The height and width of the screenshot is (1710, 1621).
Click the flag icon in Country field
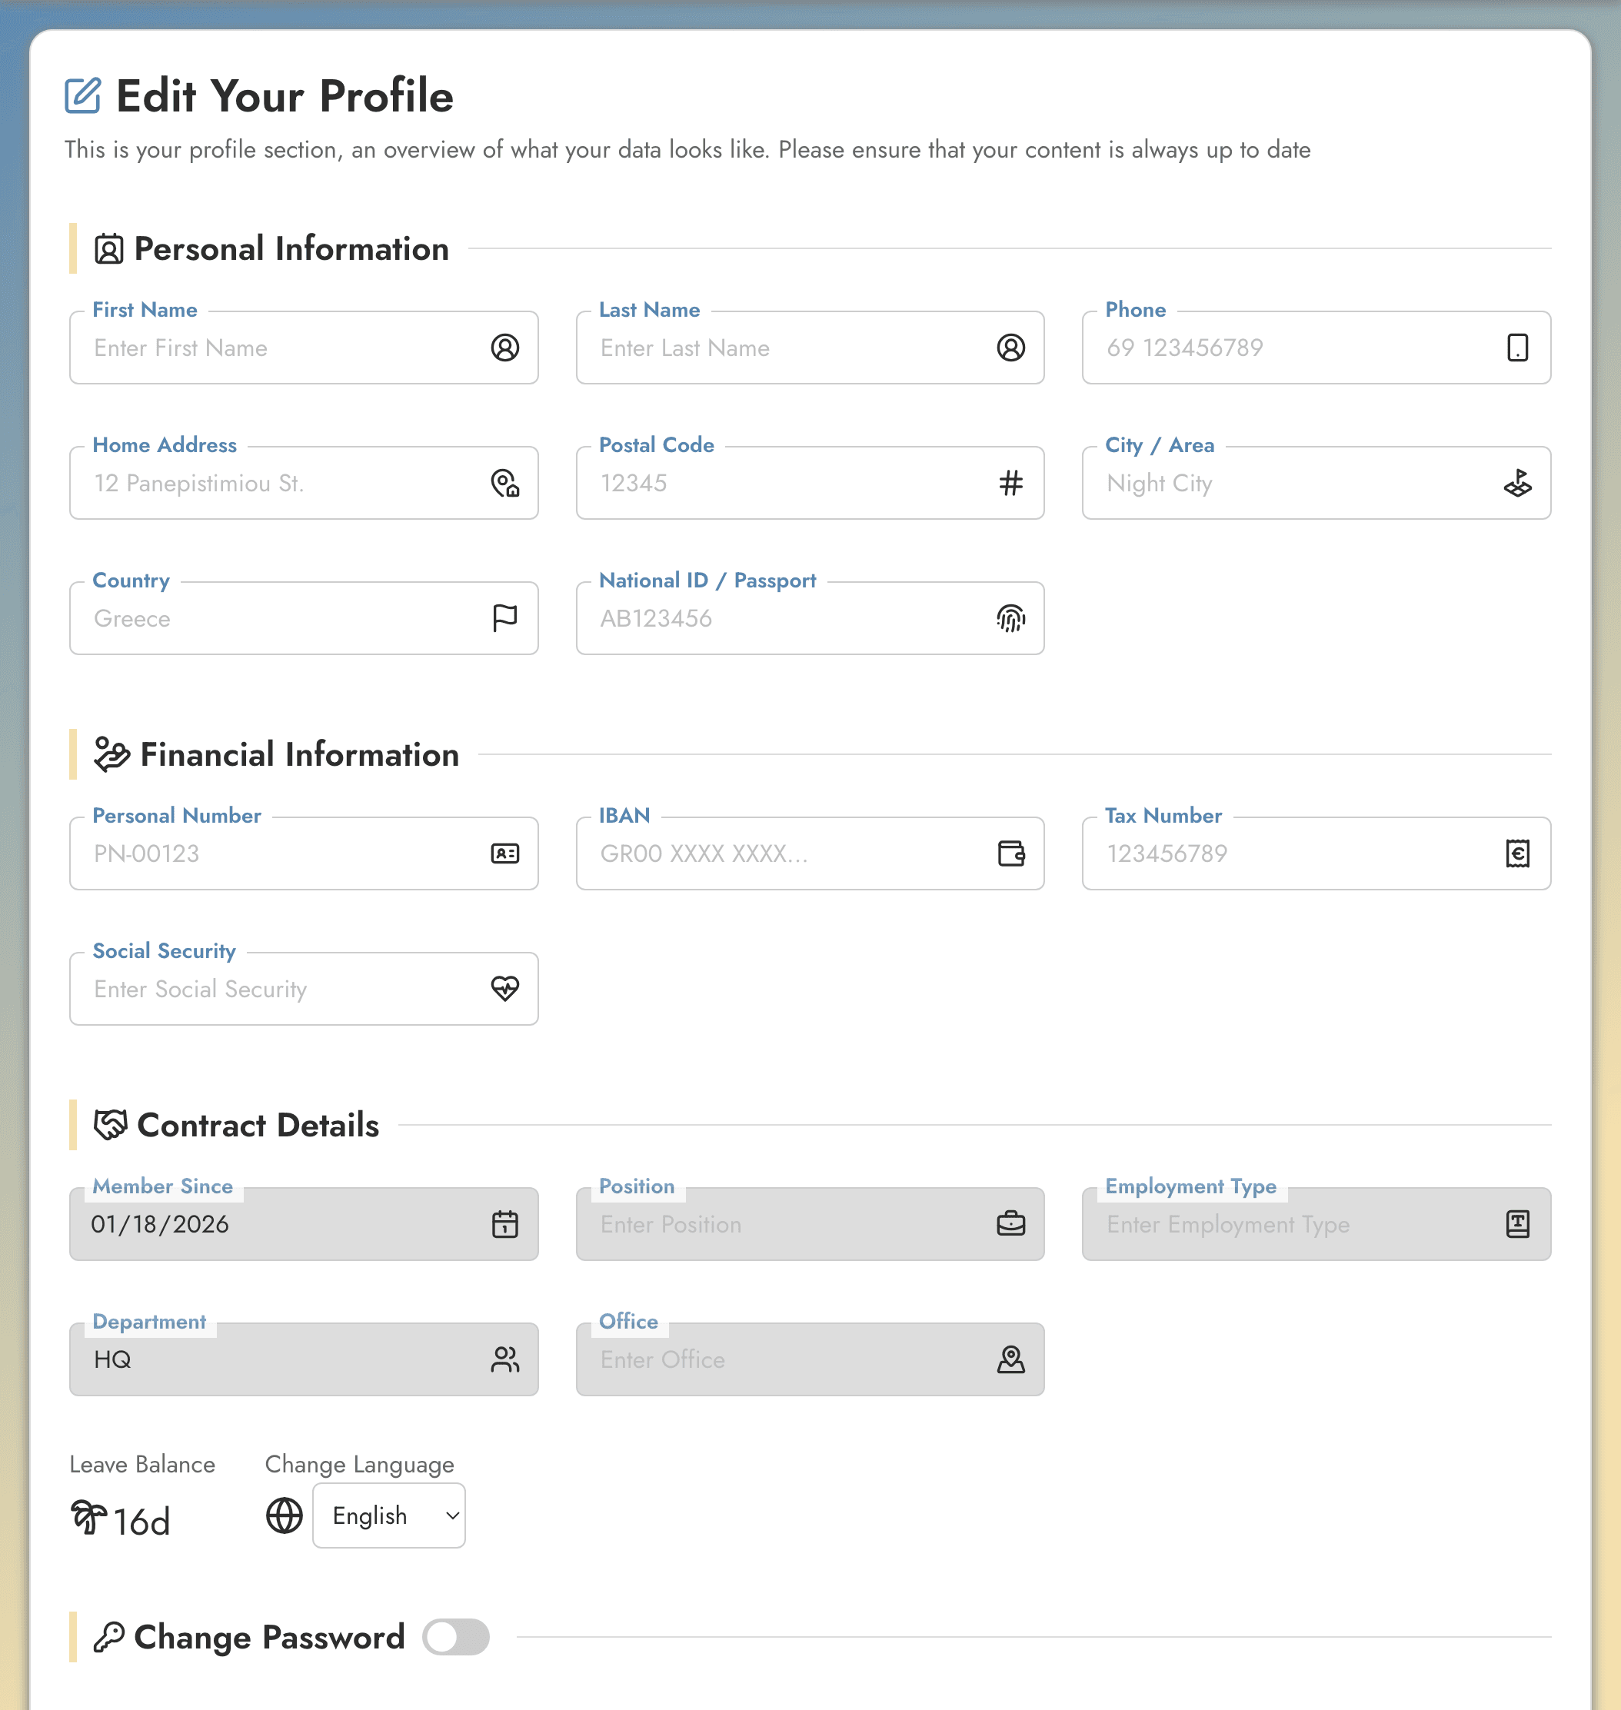pyautogui.click(x=505, y=618)
